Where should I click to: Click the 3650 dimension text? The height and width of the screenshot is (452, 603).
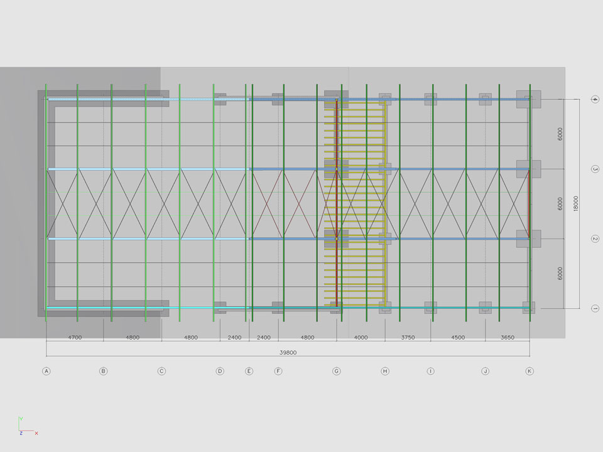click(508, 338)
